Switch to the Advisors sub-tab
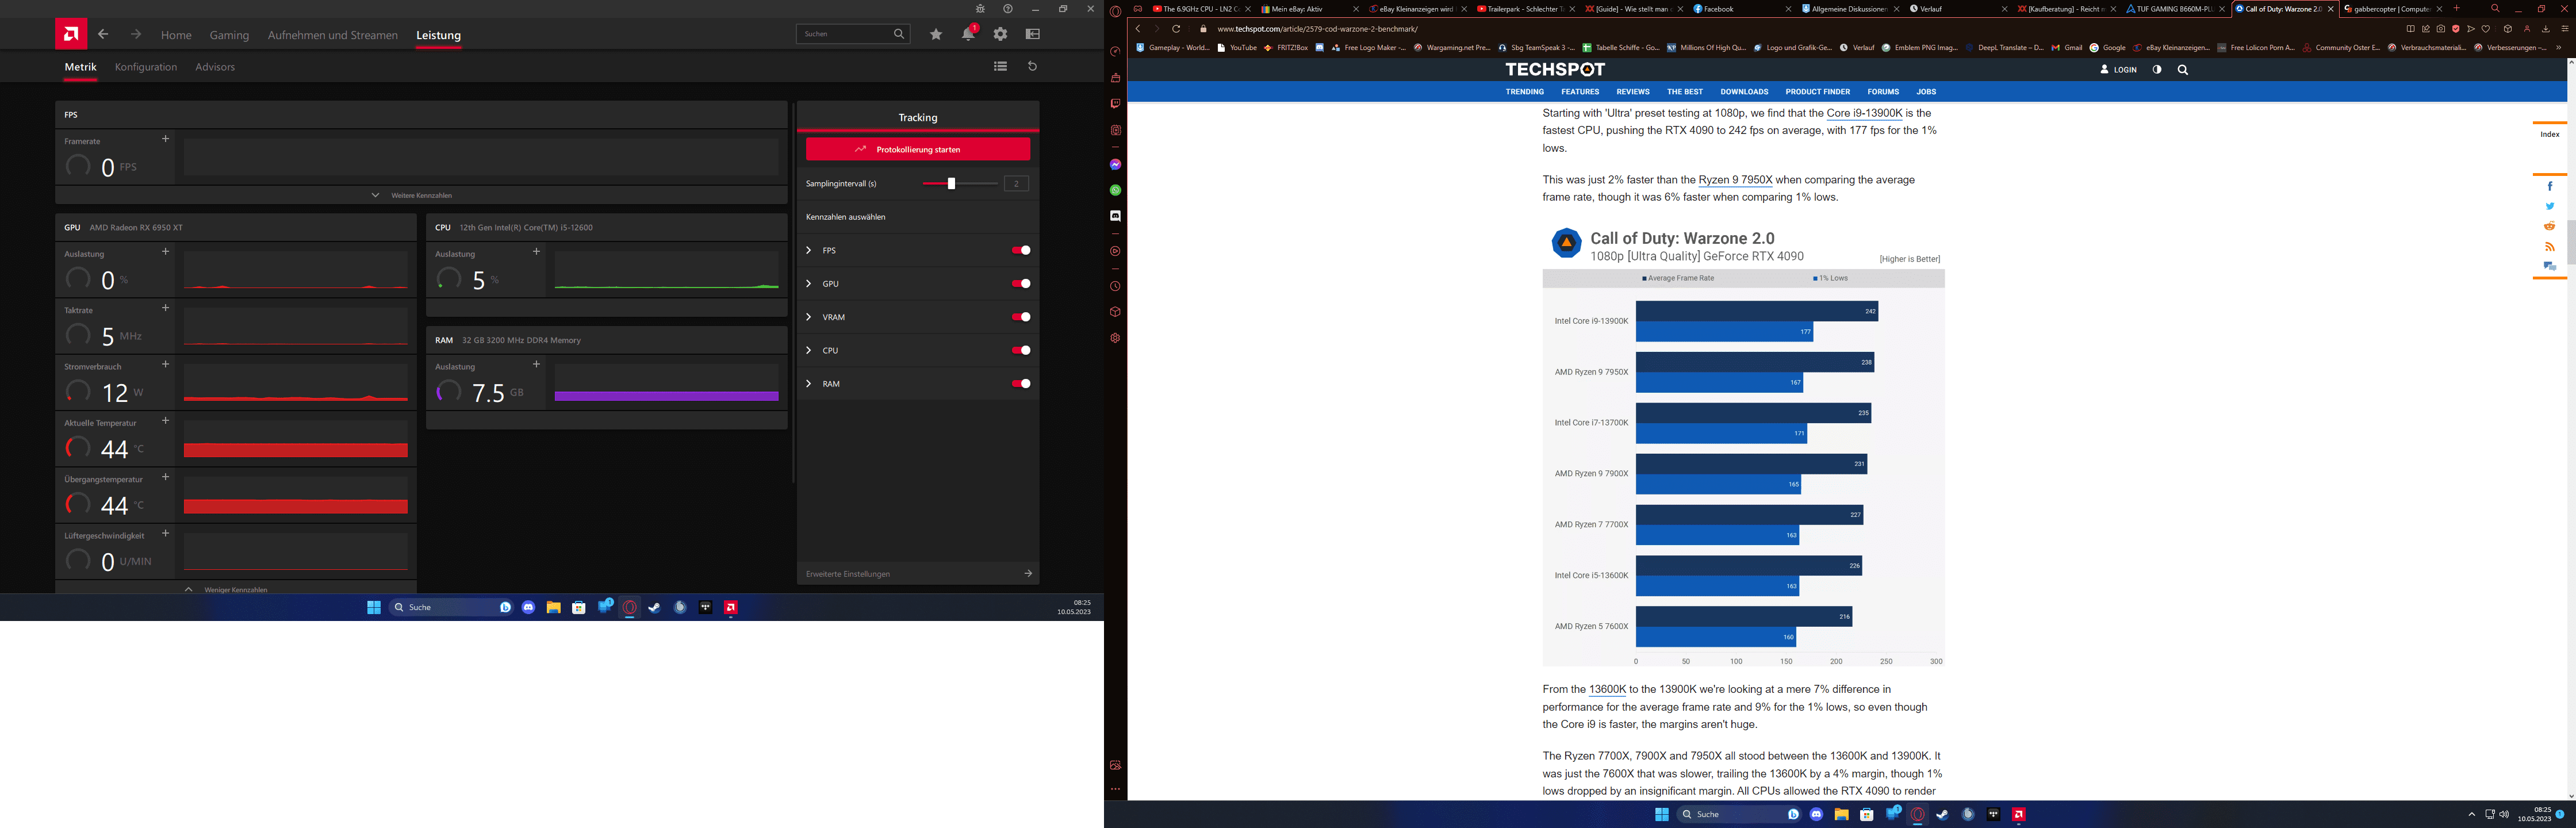 [x=215, y=67]
